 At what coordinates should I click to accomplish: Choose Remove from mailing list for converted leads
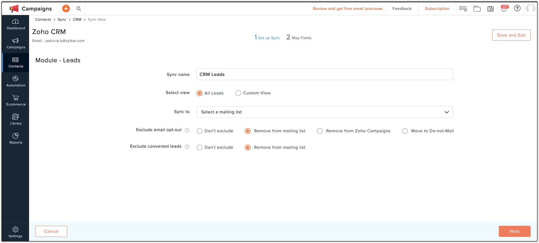tap(248, 147)
